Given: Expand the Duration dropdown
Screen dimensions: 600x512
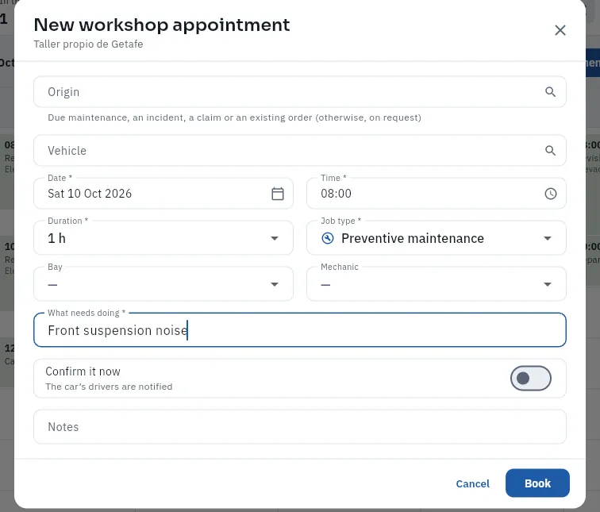Looking at the screenshot, I should (163, 238).
